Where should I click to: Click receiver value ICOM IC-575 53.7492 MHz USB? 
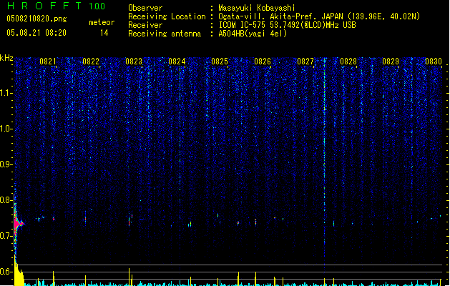[x=287, y=25]
